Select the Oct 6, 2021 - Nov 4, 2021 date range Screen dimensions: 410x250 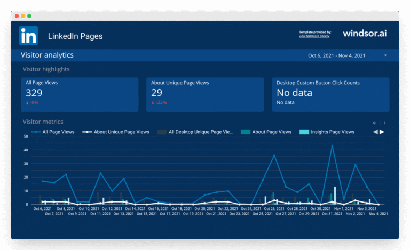tap(336, 55)
